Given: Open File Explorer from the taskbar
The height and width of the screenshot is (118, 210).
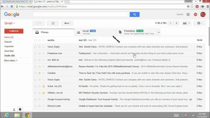Looking at the screenshot, I should (17, 115).
